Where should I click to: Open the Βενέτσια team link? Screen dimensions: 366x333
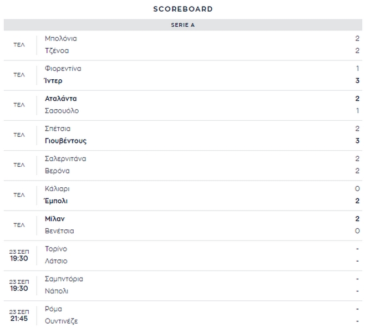(x=59, y=231)
